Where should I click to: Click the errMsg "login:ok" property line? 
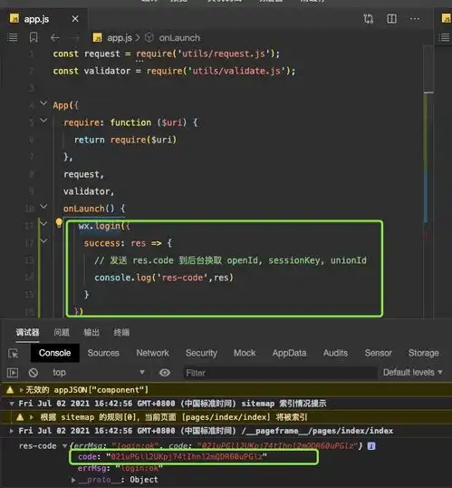120,468
